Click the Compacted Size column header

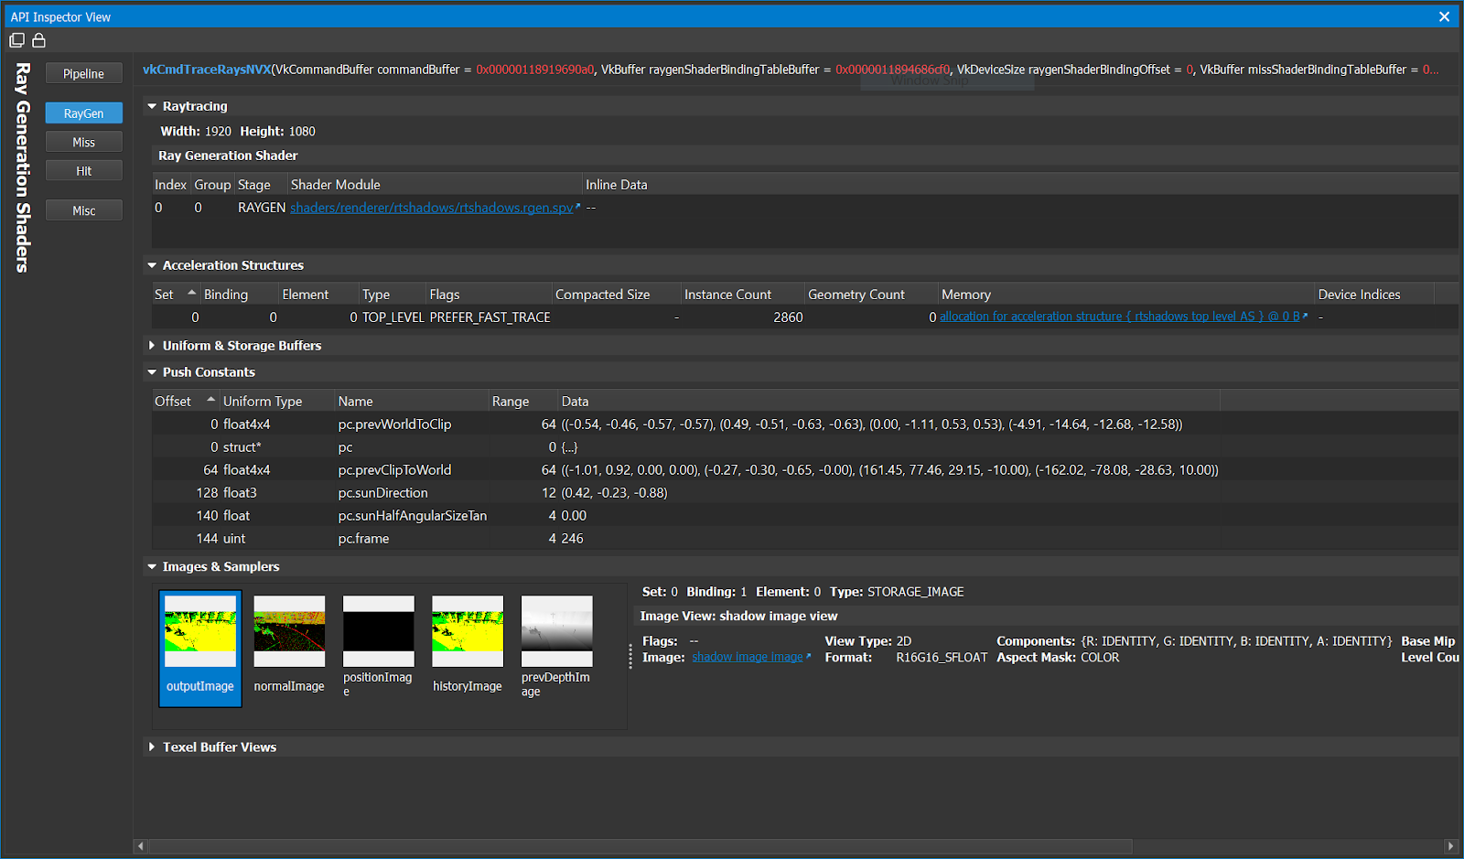(x=616, y=295)
